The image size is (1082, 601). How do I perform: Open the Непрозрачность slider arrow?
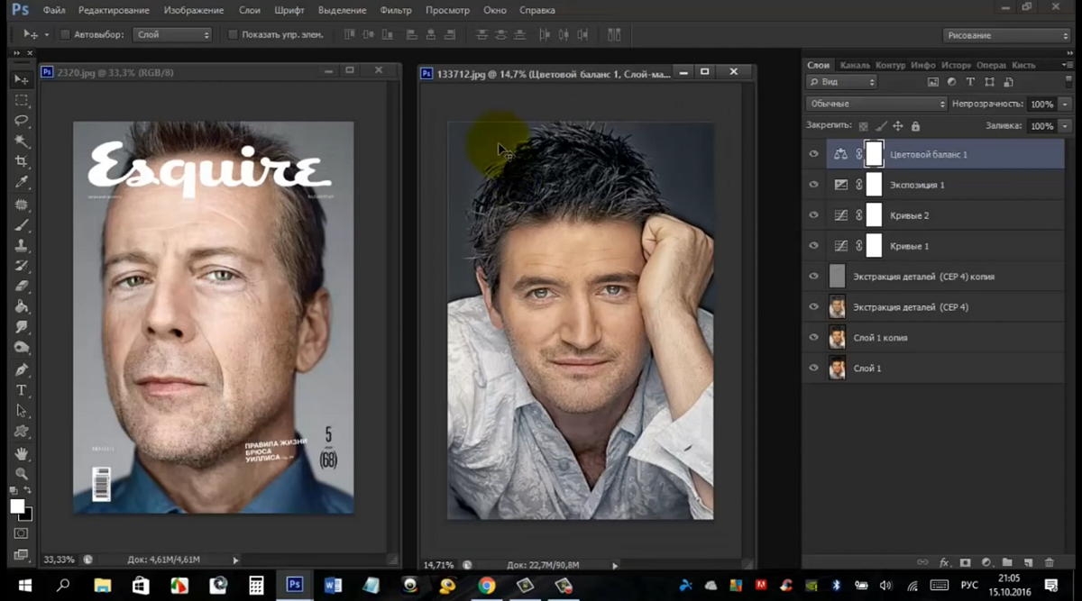tap(1065, 104)
